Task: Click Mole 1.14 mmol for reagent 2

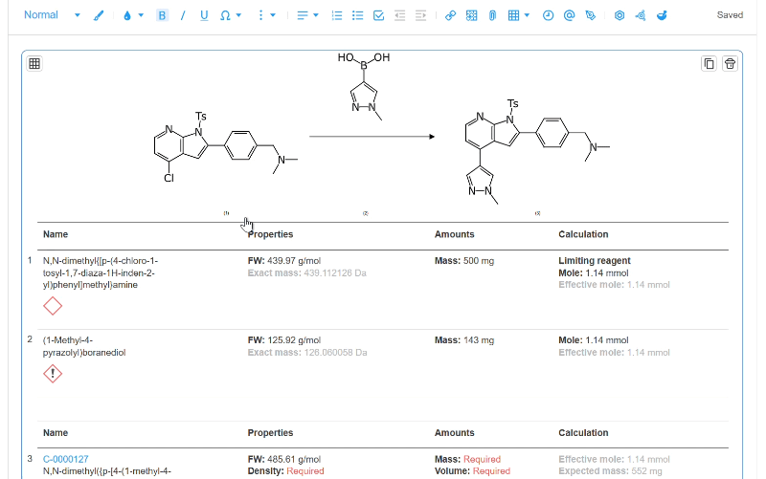Action: [594, 340]
